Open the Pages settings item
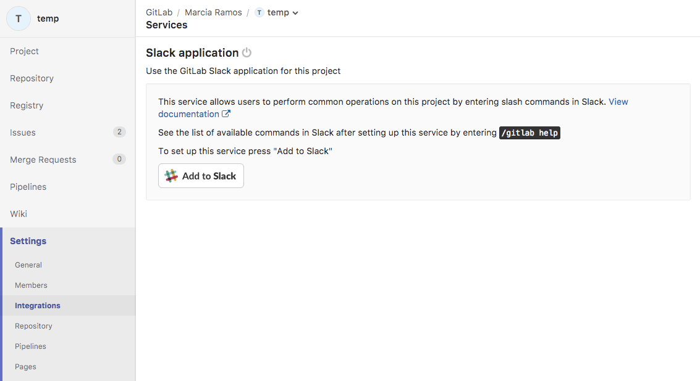The image size is (700, 381). (x=25, y=366)
